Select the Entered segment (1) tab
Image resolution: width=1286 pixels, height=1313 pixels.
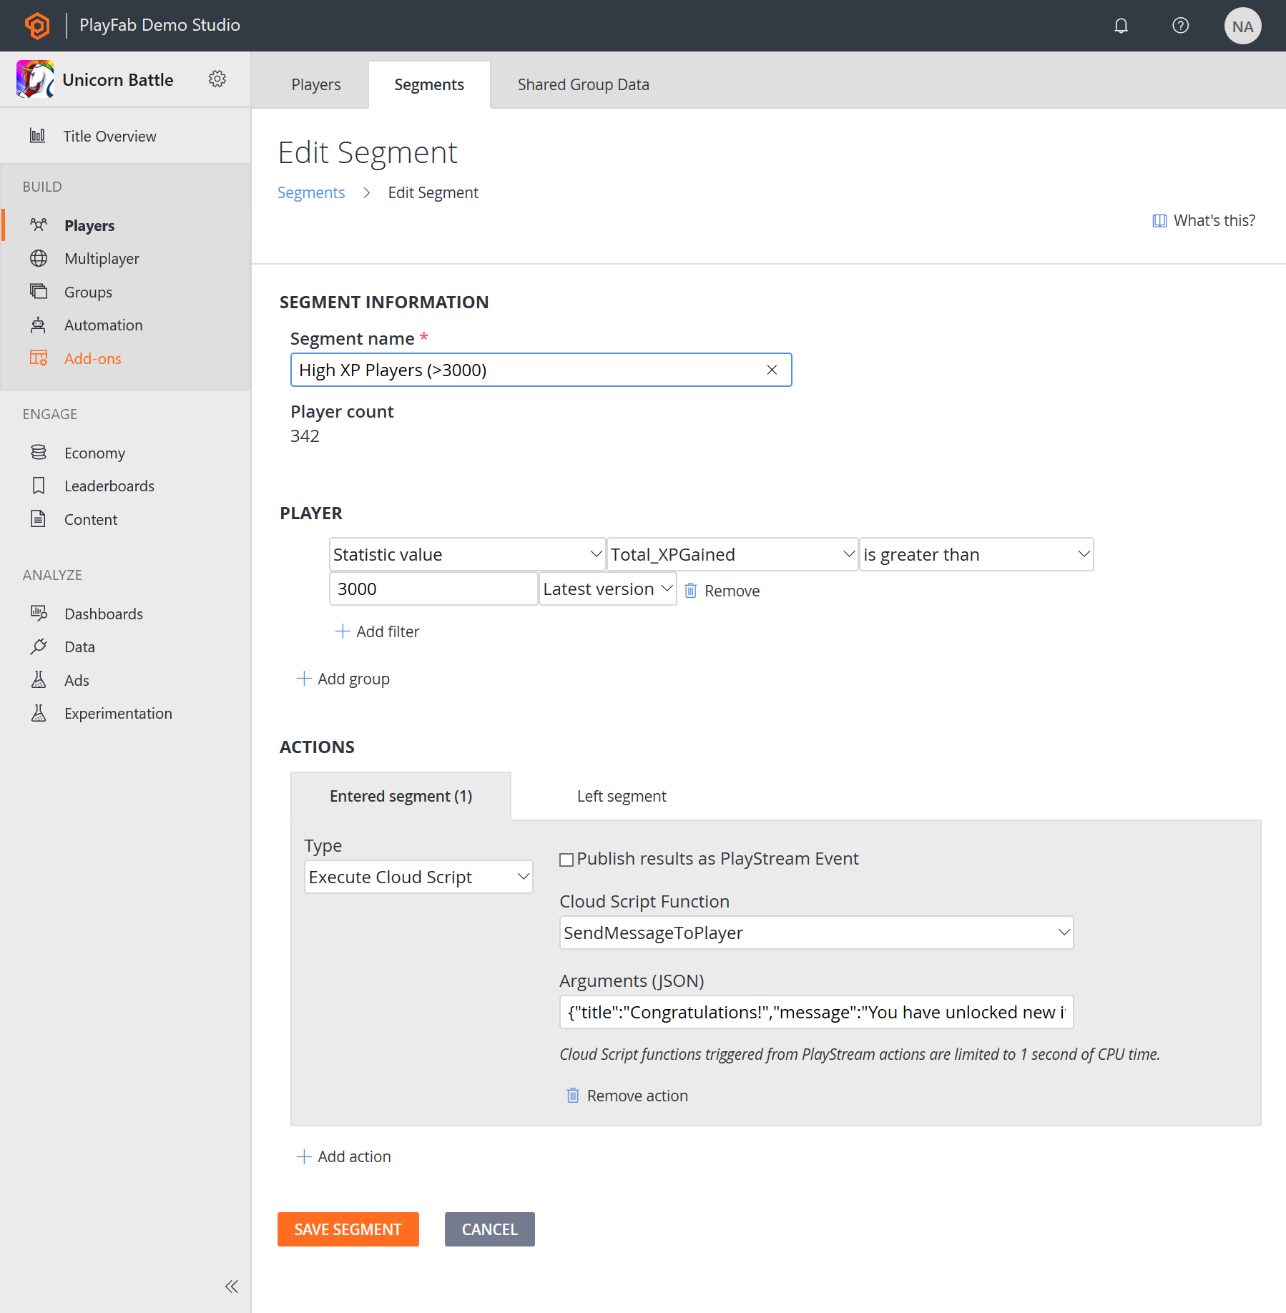pos(401,796)
